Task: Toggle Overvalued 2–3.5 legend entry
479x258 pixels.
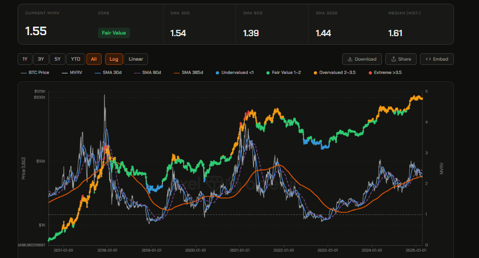Action: click(x=335, y=72)
